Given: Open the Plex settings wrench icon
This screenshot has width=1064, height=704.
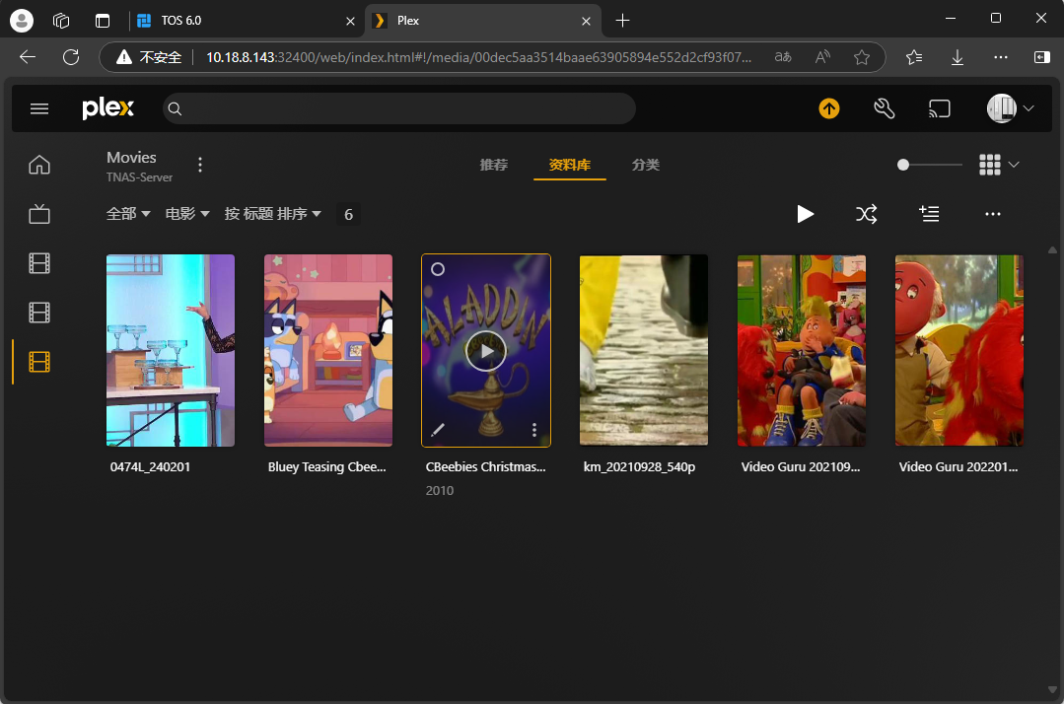Looking at the screenshot, I should click(884, 108).
